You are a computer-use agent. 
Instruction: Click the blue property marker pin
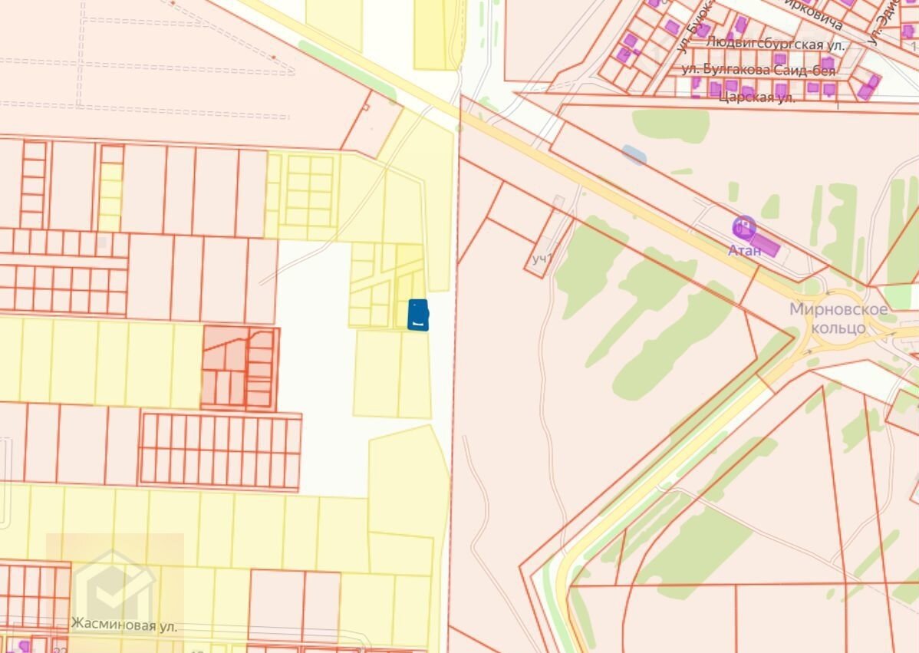click(417, 315)
